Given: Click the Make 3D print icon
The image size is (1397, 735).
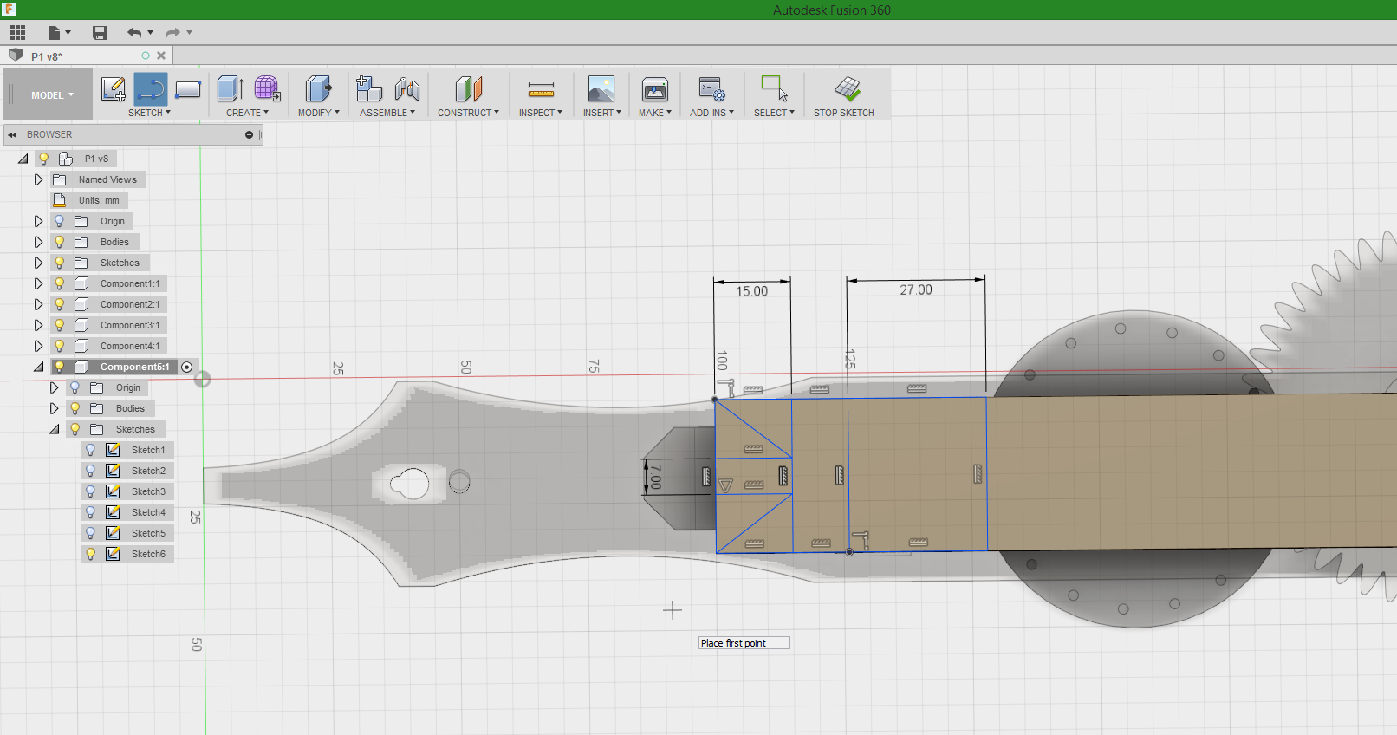Looking at the screenshot, I should pyautogui.click(x=655, y=88).
